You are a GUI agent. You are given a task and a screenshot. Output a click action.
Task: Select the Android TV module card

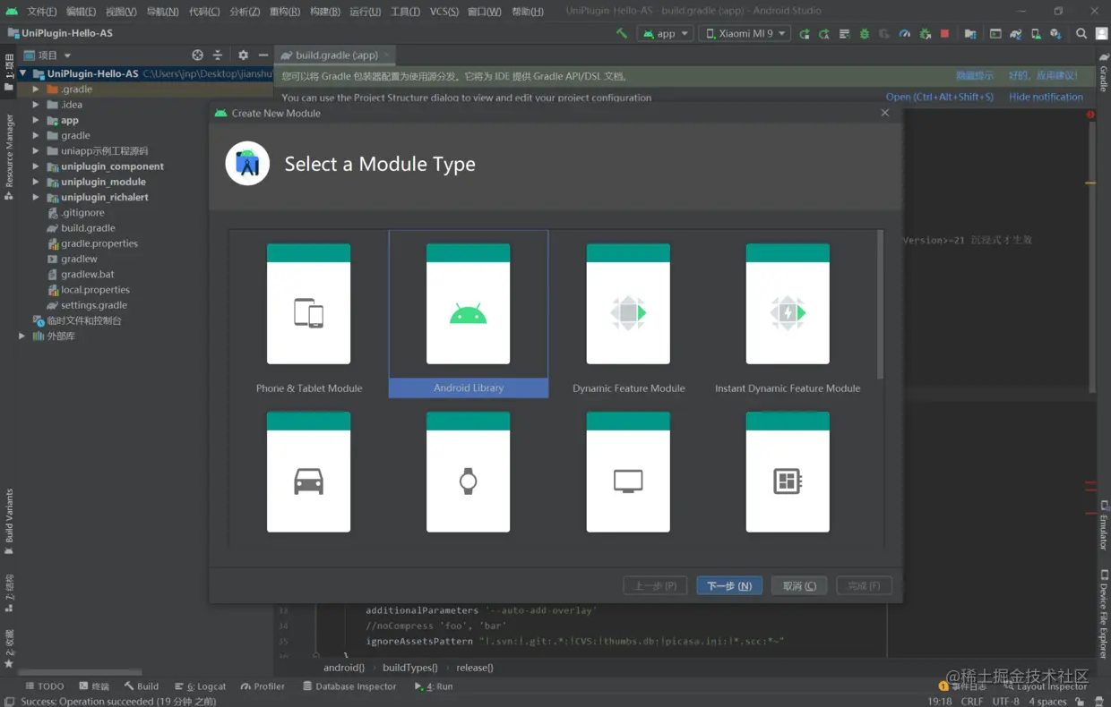pos(628,473)
